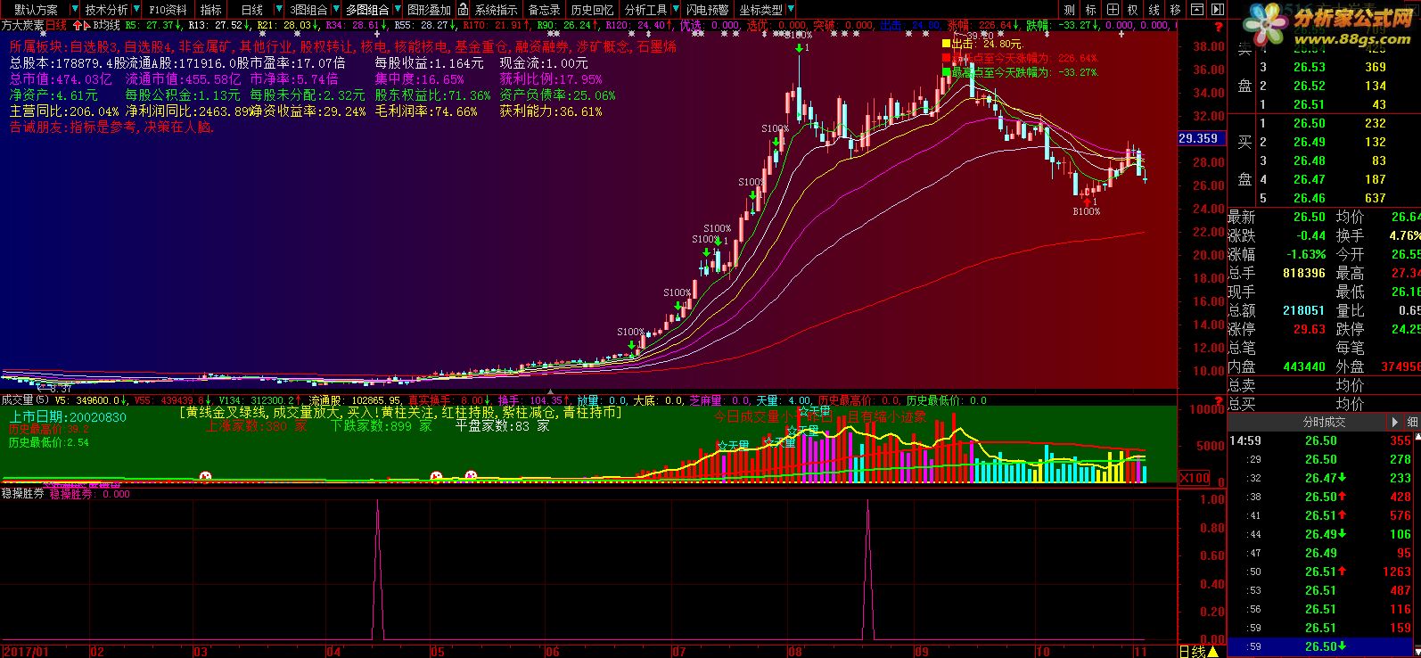This screenshot has height=658, width=1421.
Task: Click the 05 month marker on timeline
Action: point(438,651)
